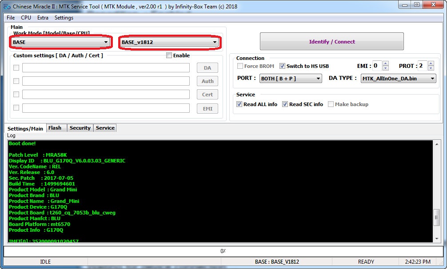The width and height of the screenshot is (447, 269).
Task: Tick the checkbox beside the Cert field
Action: coord(16,94)
